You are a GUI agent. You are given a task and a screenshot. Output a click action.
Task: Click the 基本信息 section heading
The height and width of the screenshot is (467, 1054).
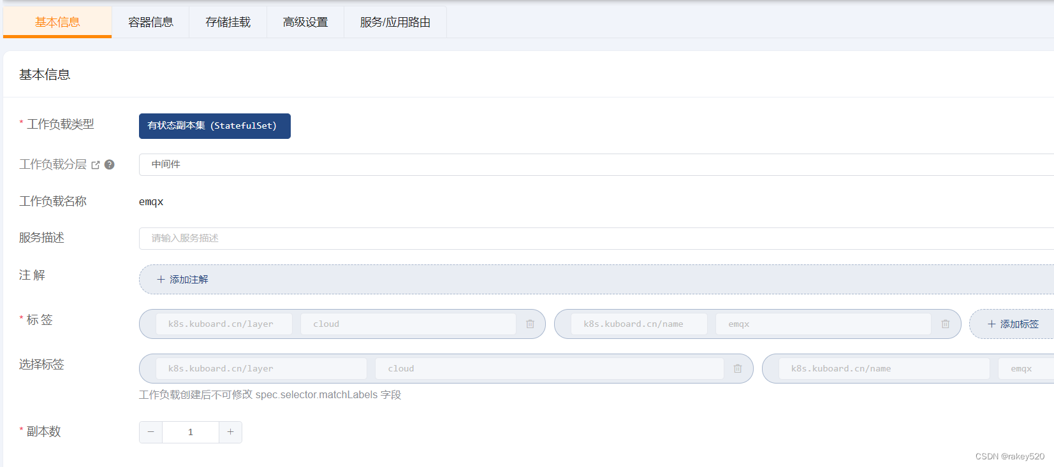45,75
